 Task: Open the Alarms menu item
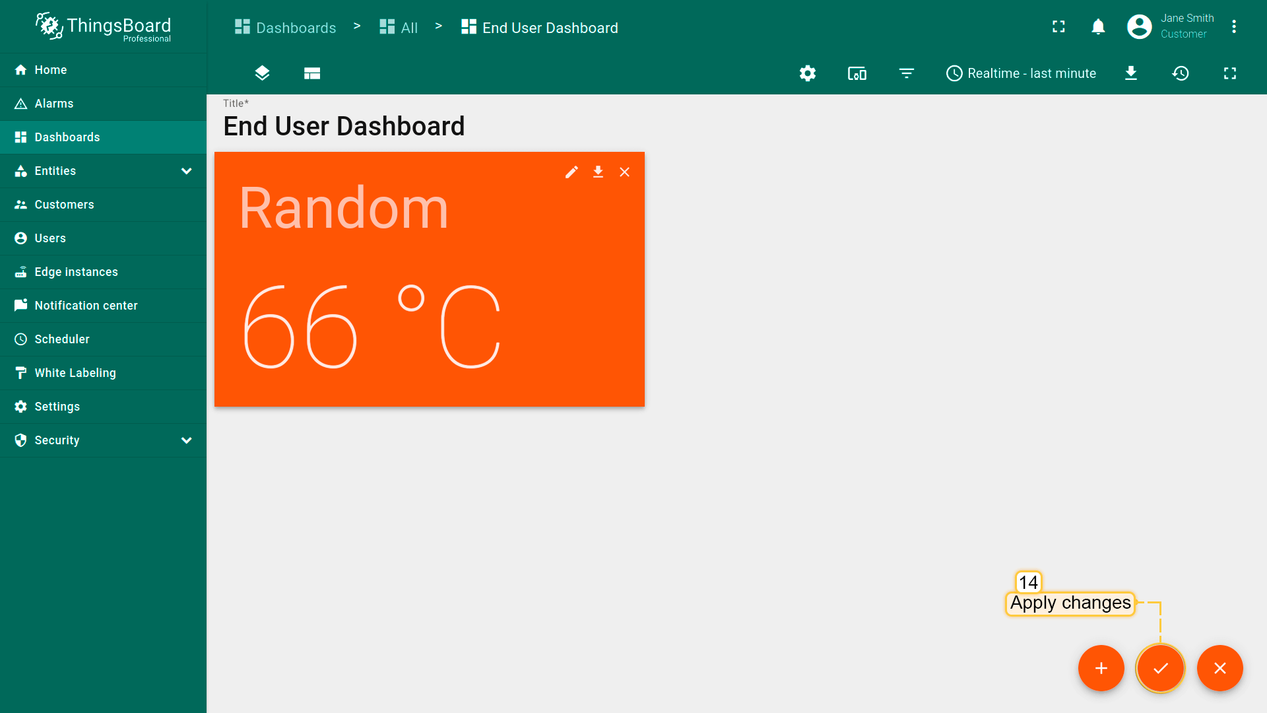pos(54,104)
